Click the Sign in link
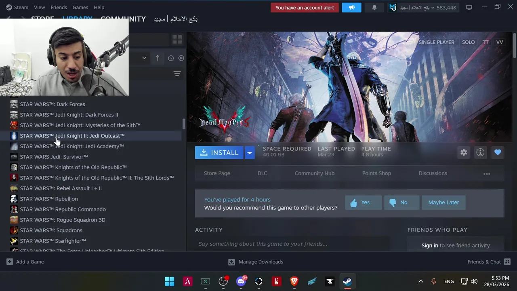The height and width of the screenshot is (291, 517). (x=430, y=245)
